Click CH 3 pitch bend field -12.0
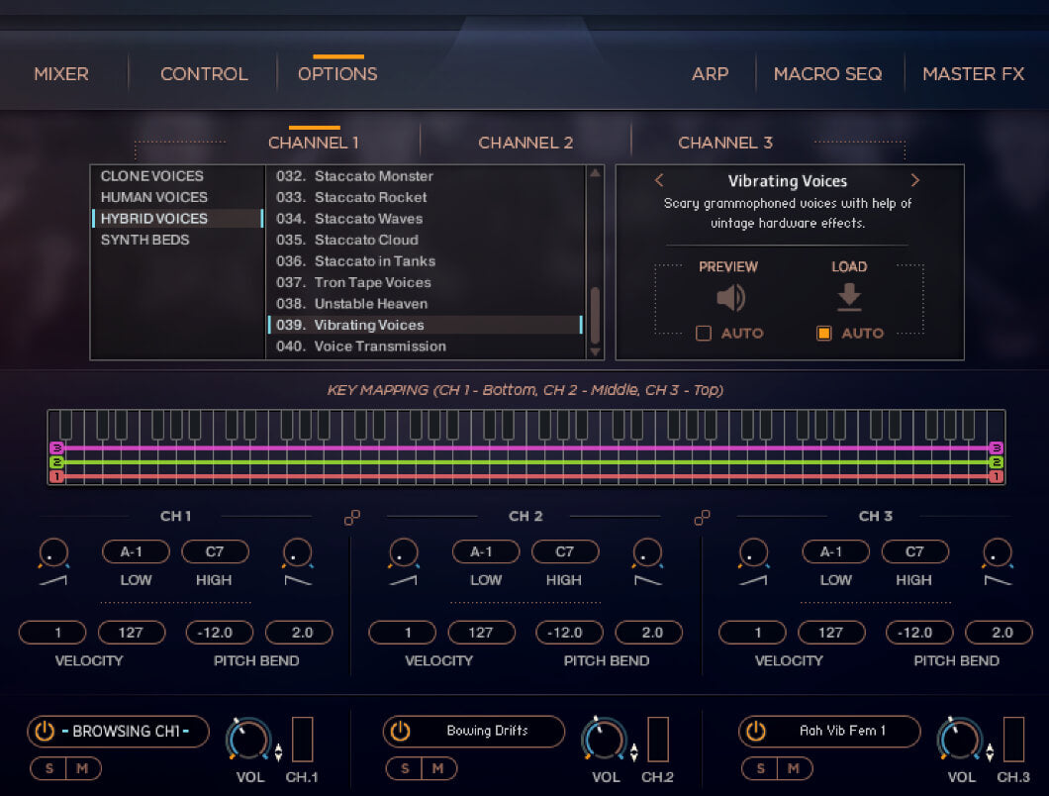Image resolution: width=1049 pixels, height=796 pixels. pyautogui.click(x=919, y=632)
